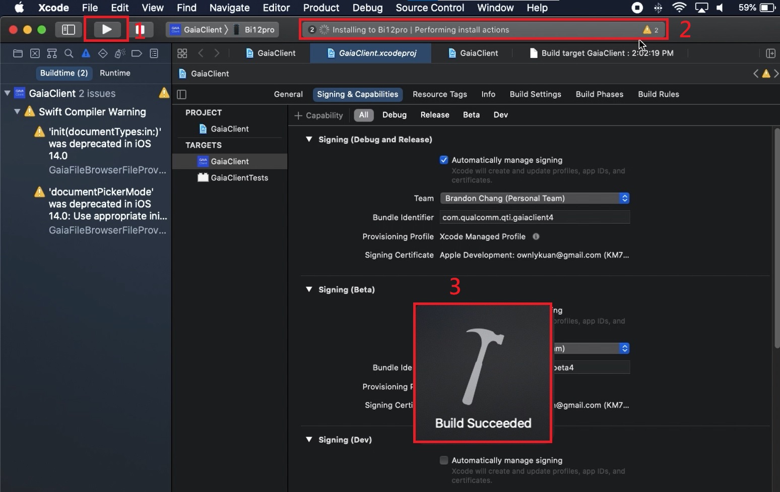This screenshot has width=780, height=492.
Task: Go forward in editor history
Action: [x=217, y=53]
